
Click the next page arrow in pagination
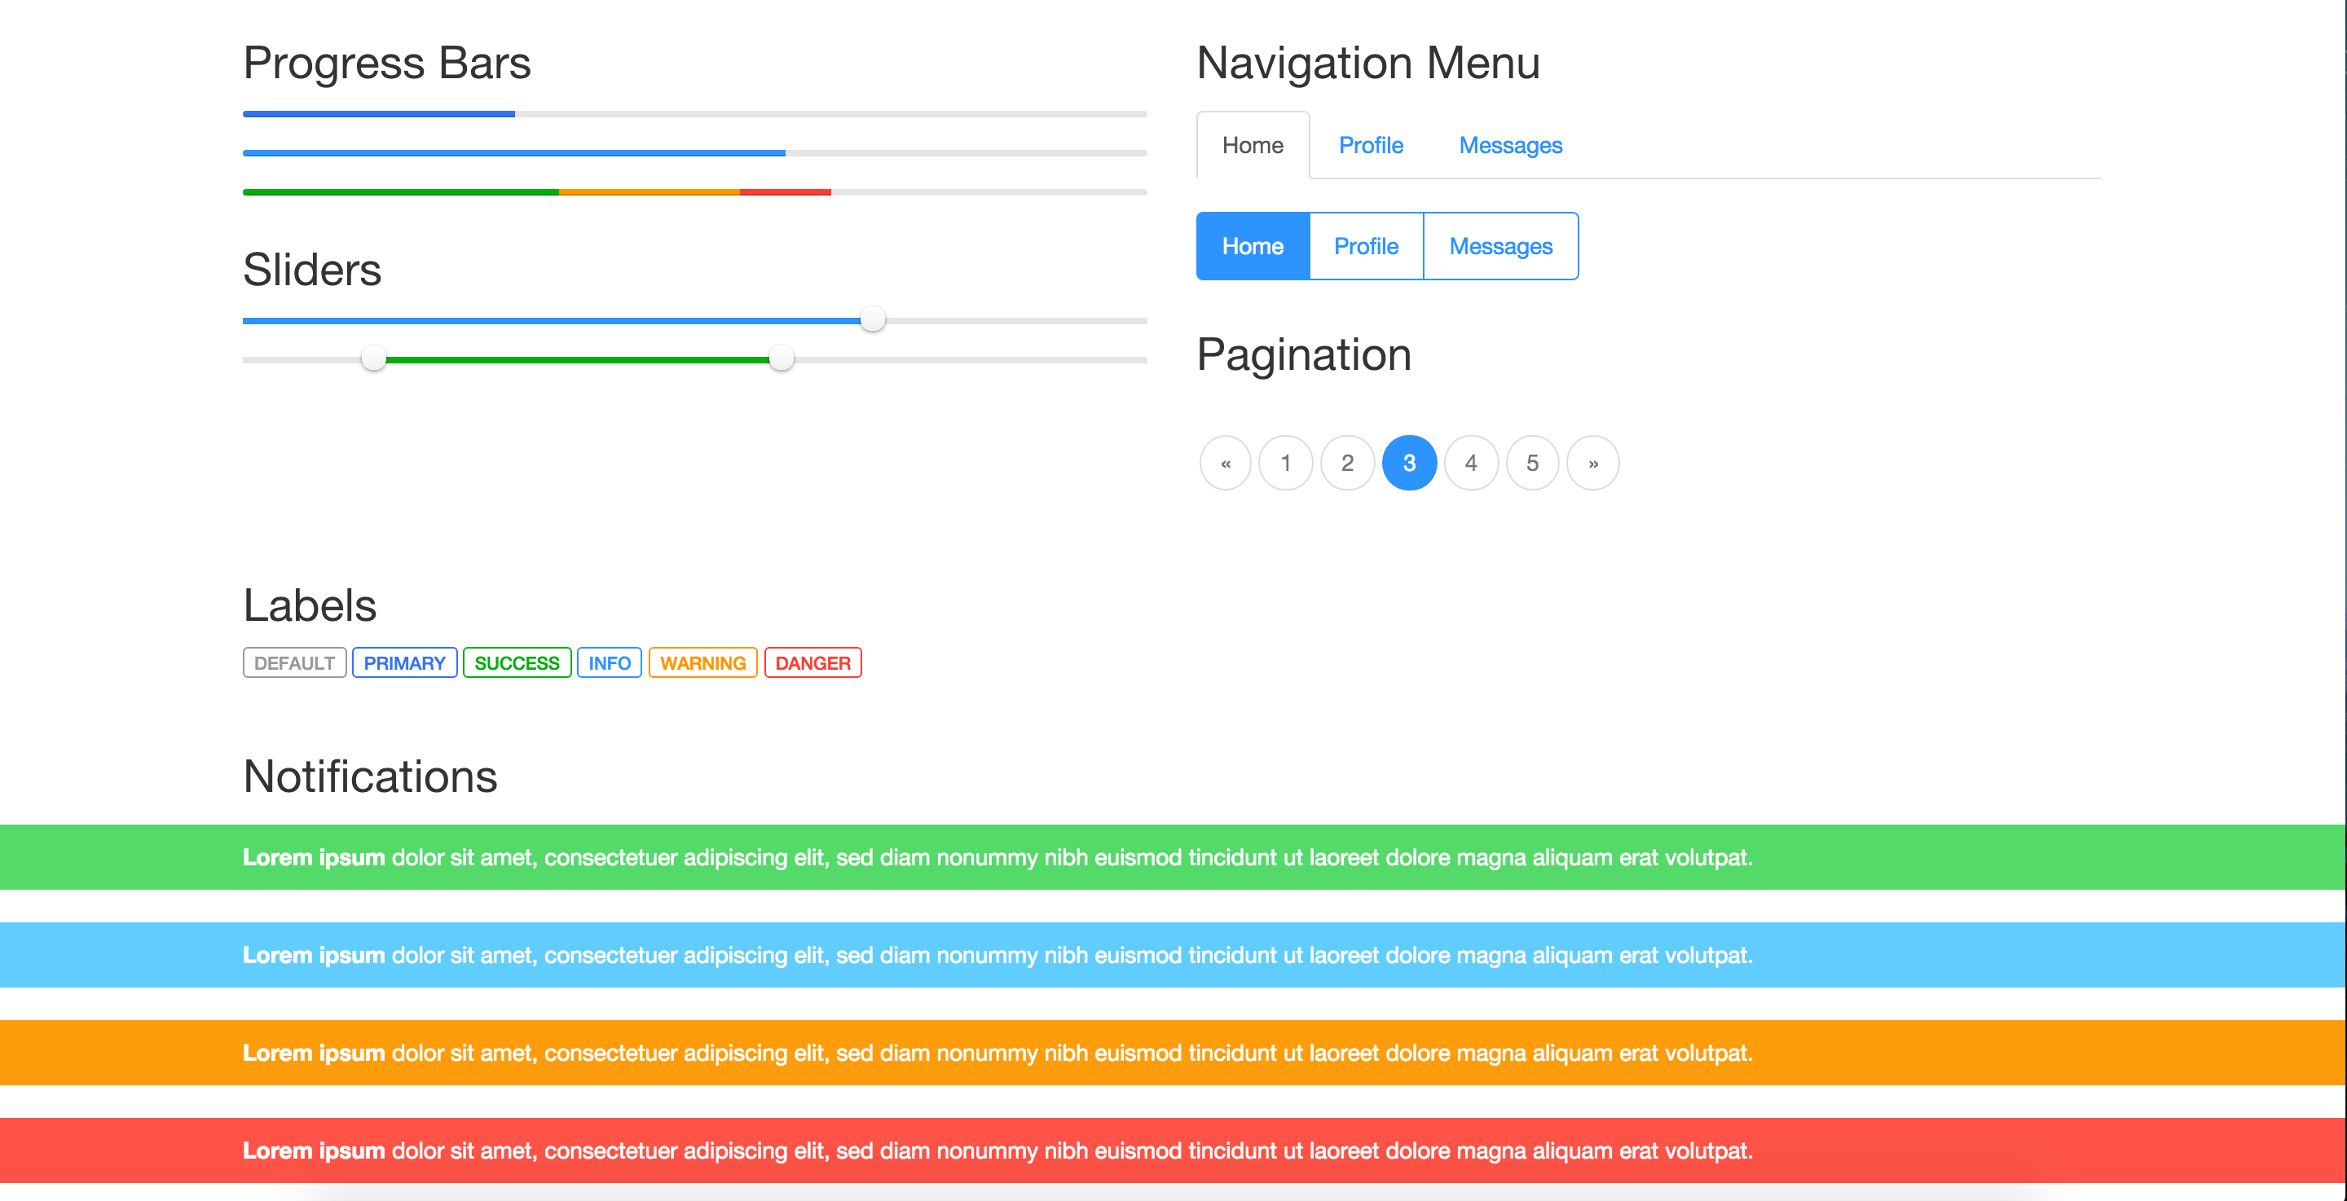click(1592, 463)
